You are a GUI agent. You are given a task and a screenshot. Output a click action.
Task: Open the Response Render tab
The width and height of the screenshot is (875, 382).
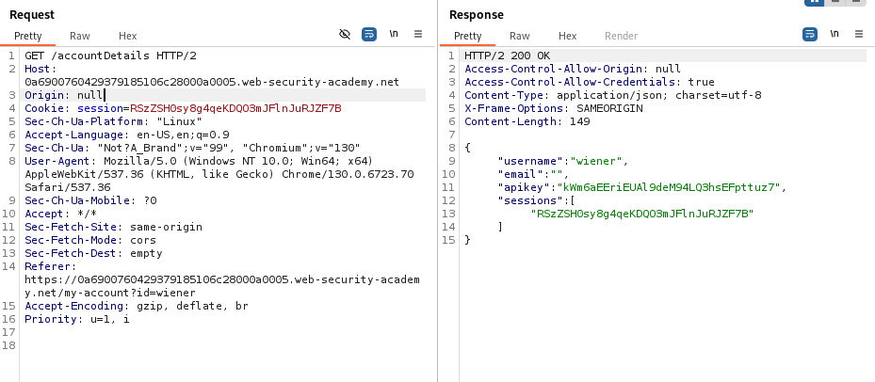tap(621, 36)
